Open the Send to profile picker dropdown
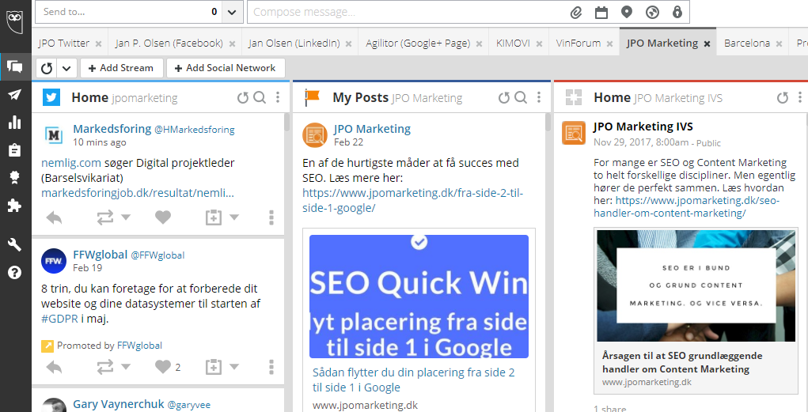The image size is (808, 412). tap(233, 12)
